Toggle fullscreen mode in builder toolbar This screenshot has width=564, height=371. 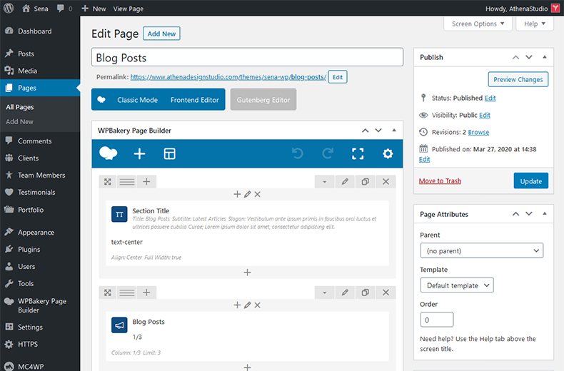[x=358, y=154]
